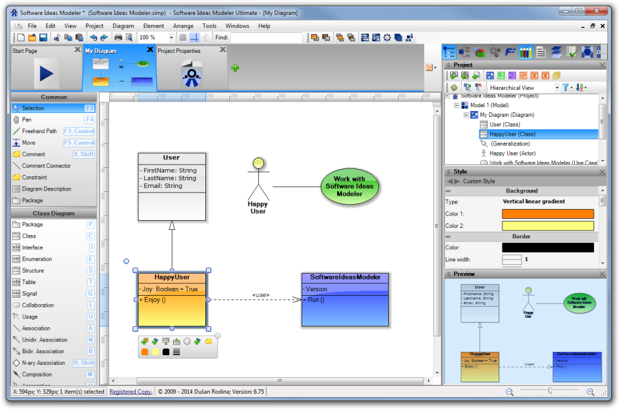Image resolution: width=620 pixels, height=410 pixels.
Task: Show the project tree sidebar panel icon
Action: 449,52
